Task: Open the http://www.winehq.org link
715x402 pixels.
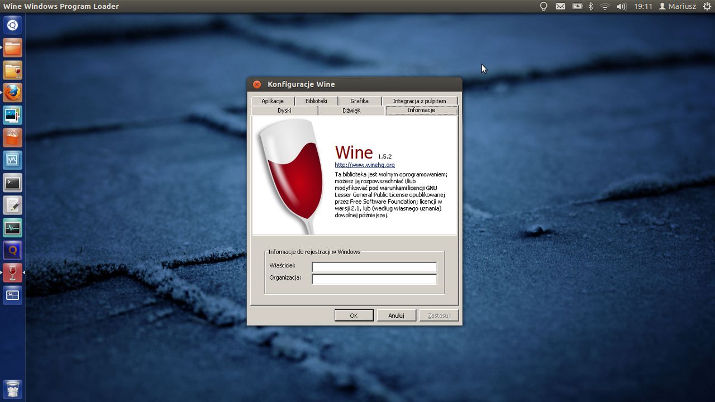Action: pos(365,165)
